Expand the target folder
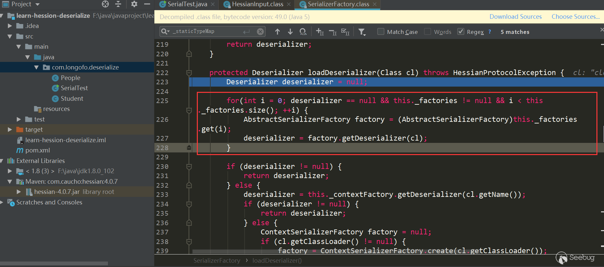 (10, 129)
